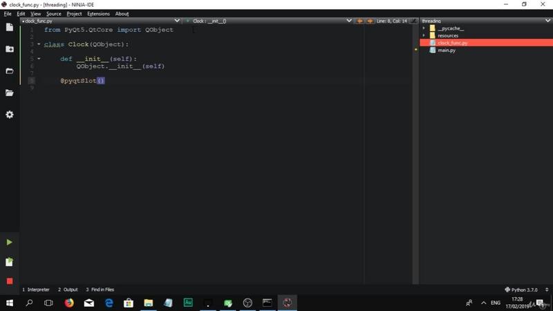
Task: Stop execution with the red square icon
Action: tap(10, 281)
